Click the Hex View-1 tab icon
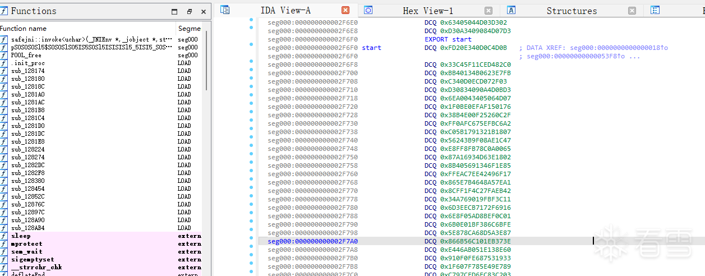Screen dimensions: 705x276 [368, 10]
